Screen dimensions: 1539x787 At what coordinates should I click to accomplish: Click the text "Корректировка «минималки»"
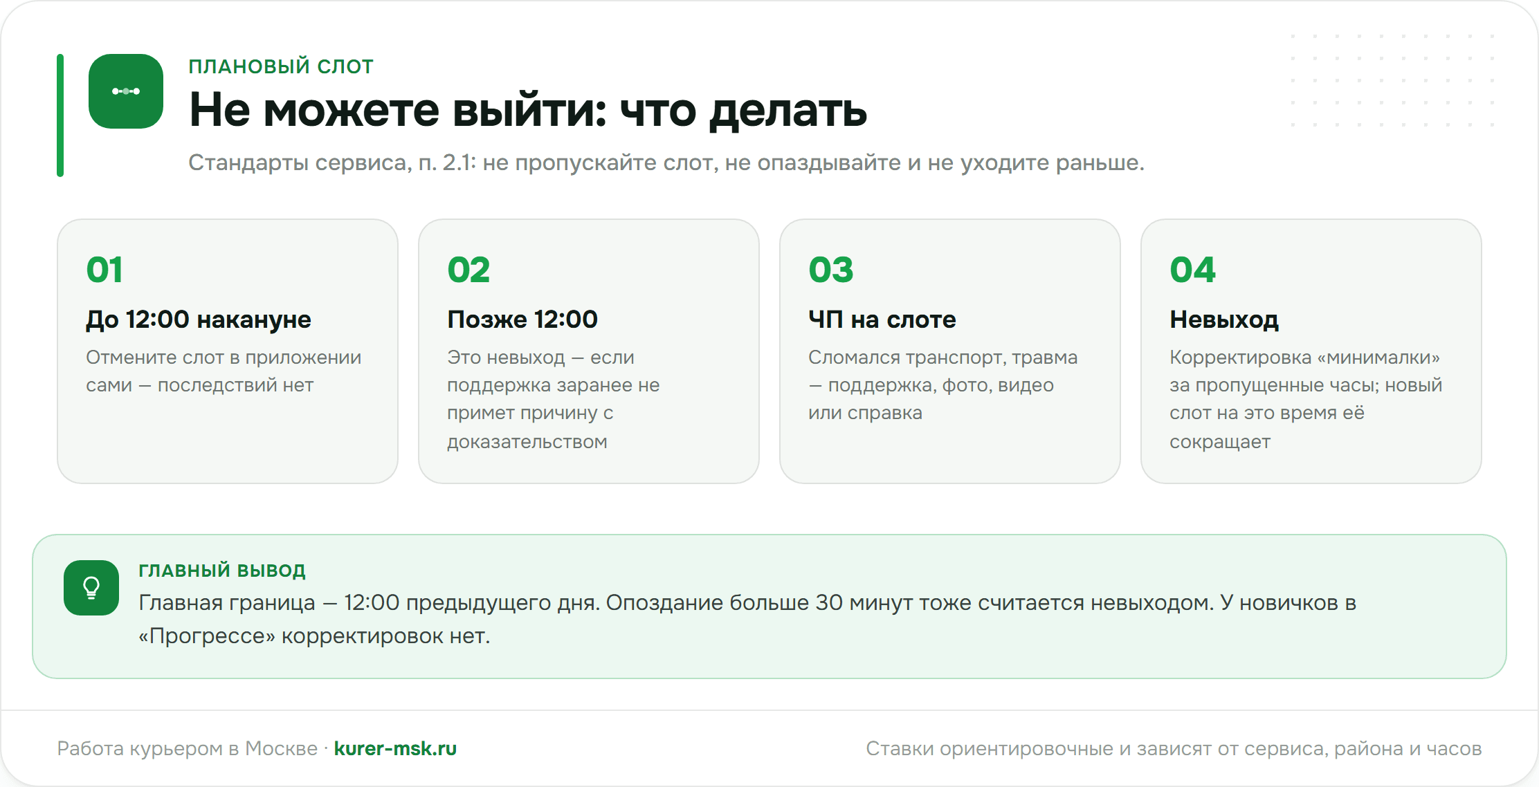coord(1305,358)
